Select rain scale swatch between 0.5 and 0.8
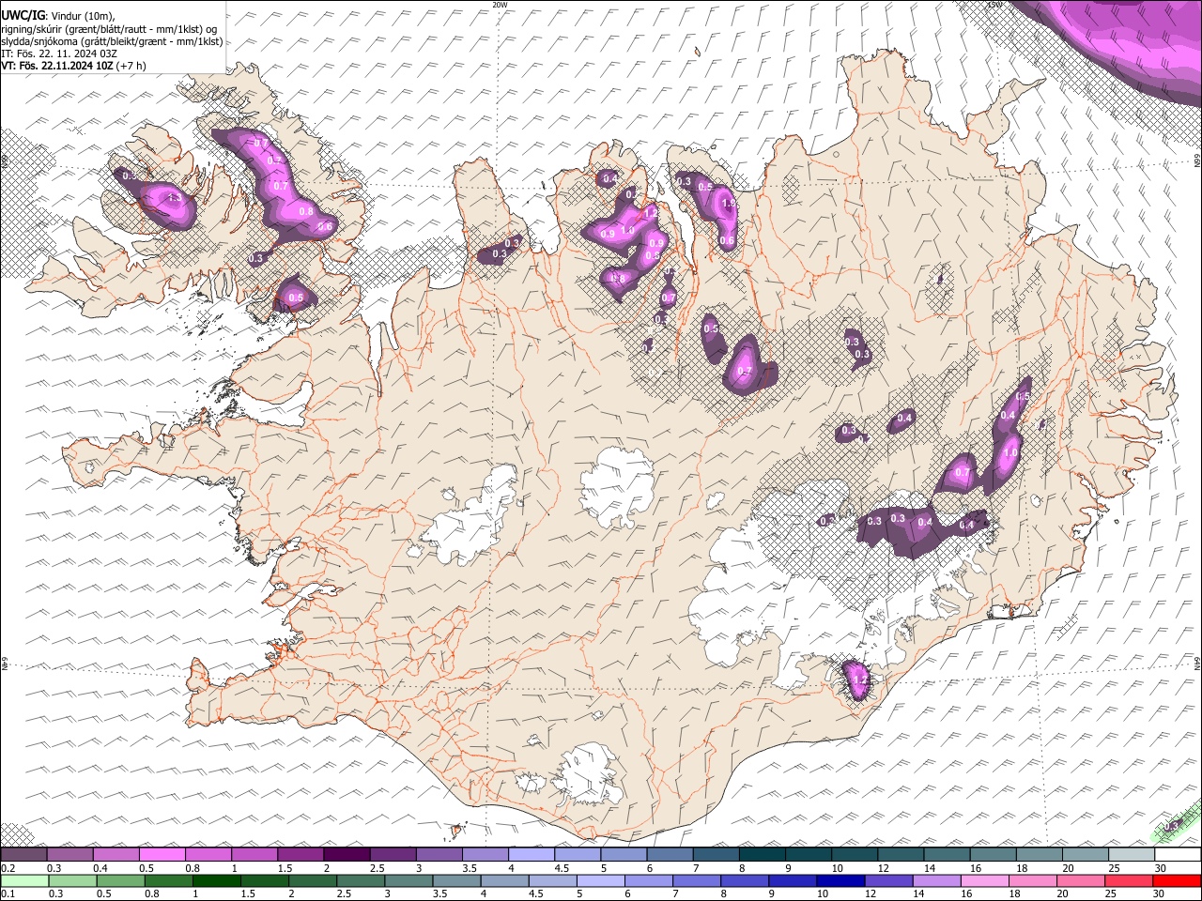This screenshot has width=1202, height=901. click(x=120, y=880)
